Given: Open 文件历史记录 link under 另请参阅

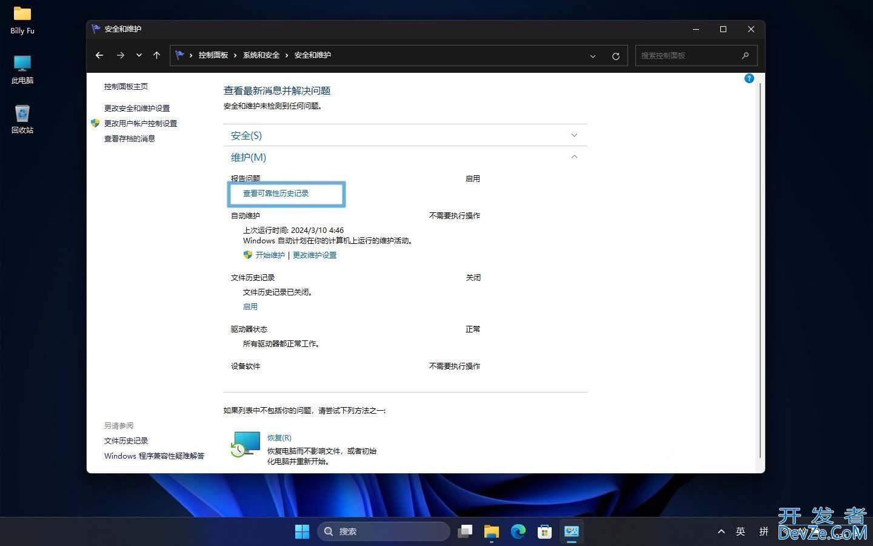Looking at the screenshot, I should [126, 441].
